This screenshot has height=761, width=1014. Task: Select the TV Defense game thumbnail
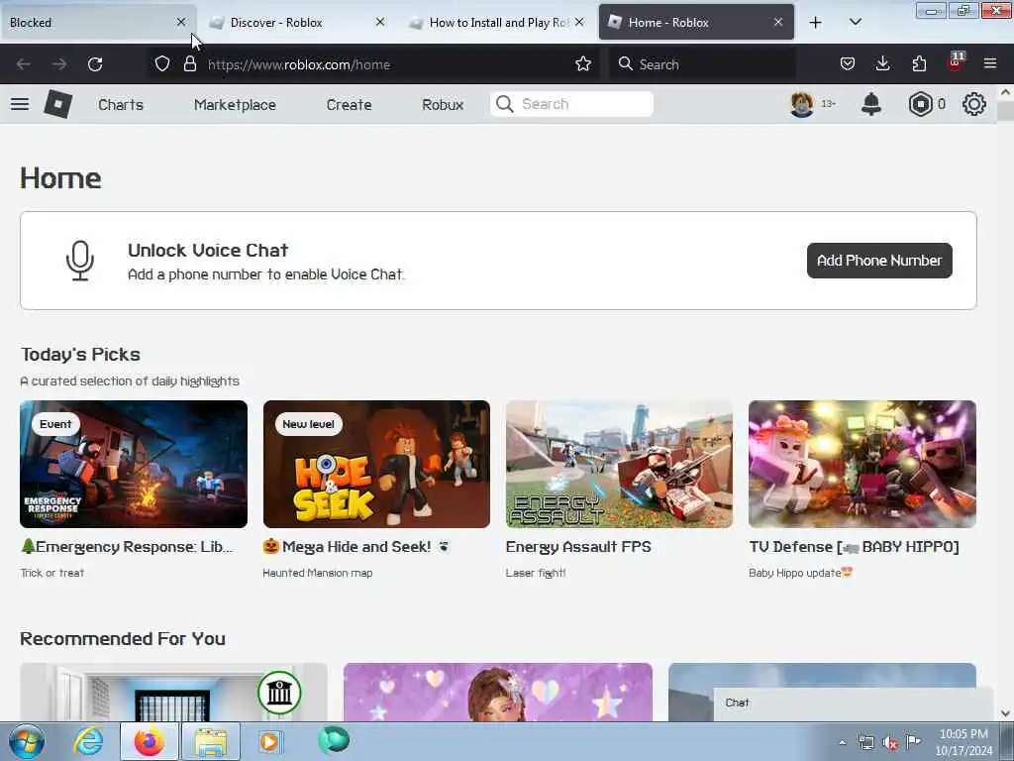coord(862,464)
